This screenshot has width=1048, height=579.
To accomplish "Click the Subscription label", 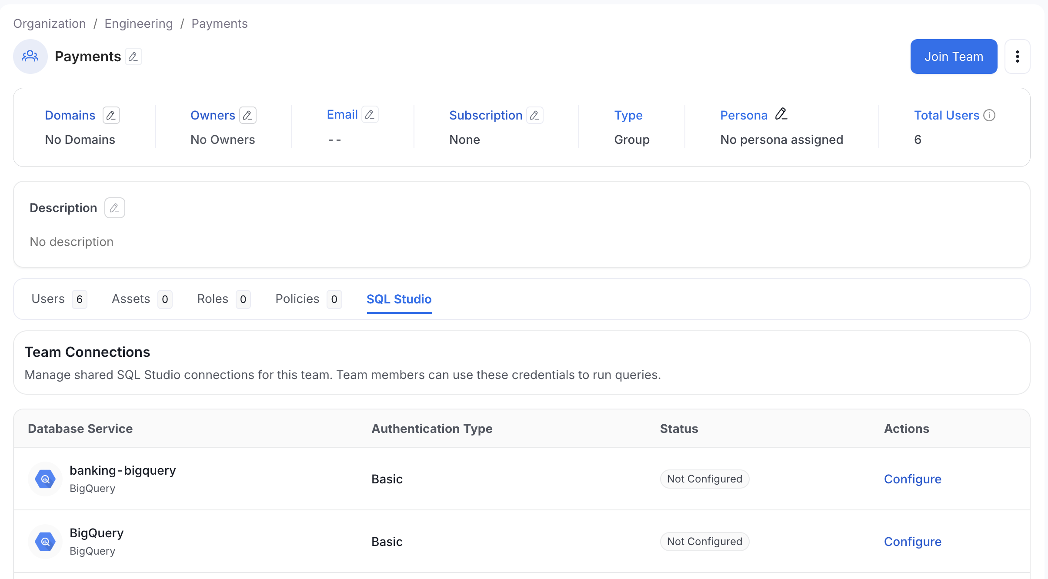I will (x=486, y=115).
